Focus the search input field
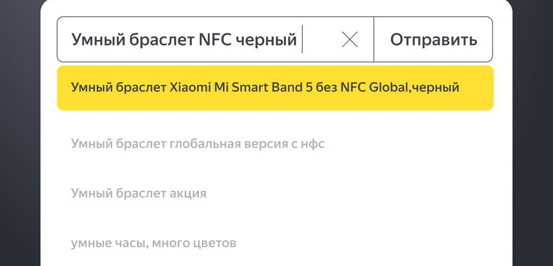The width and height of the screenshot is (553, 266). tap(184, 40)
